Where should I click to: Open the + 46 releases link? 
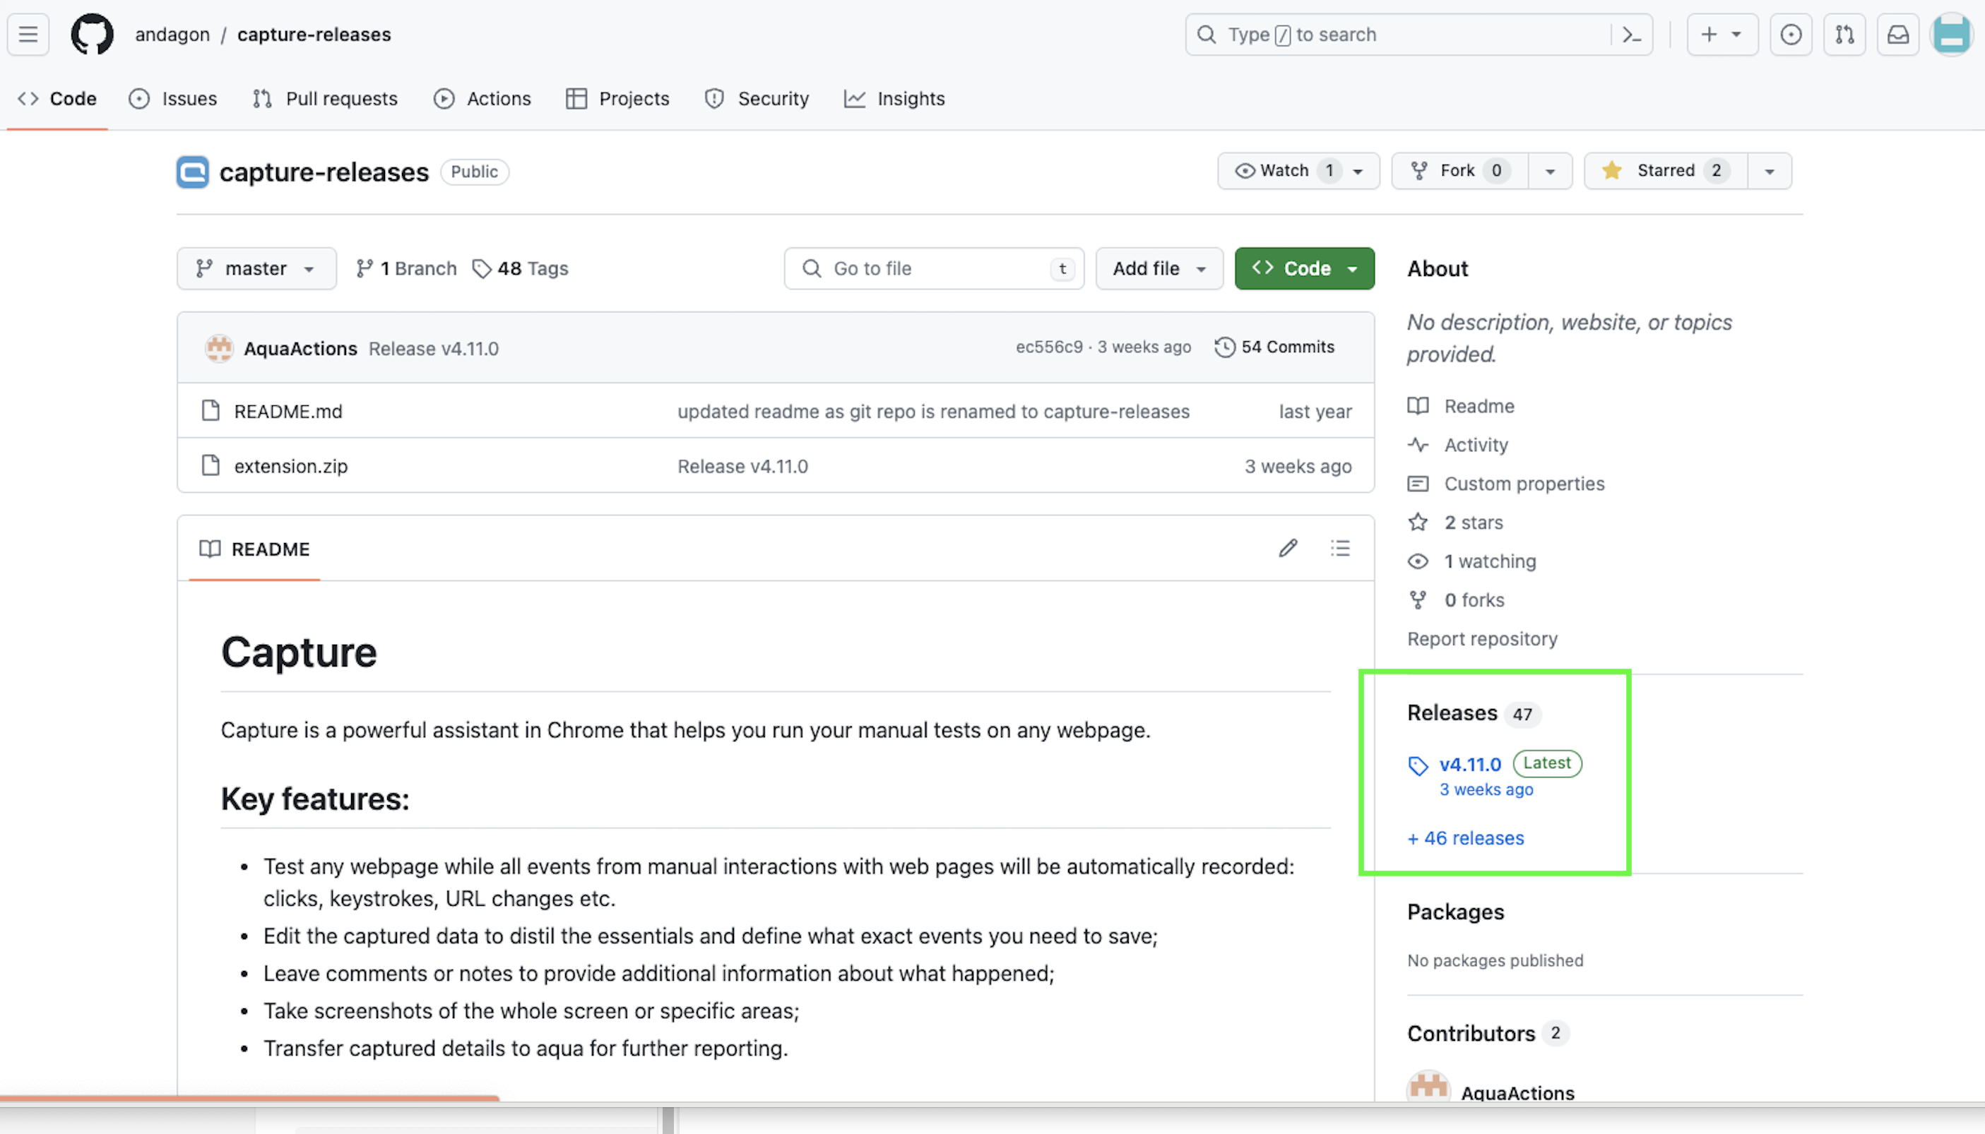1465,838
